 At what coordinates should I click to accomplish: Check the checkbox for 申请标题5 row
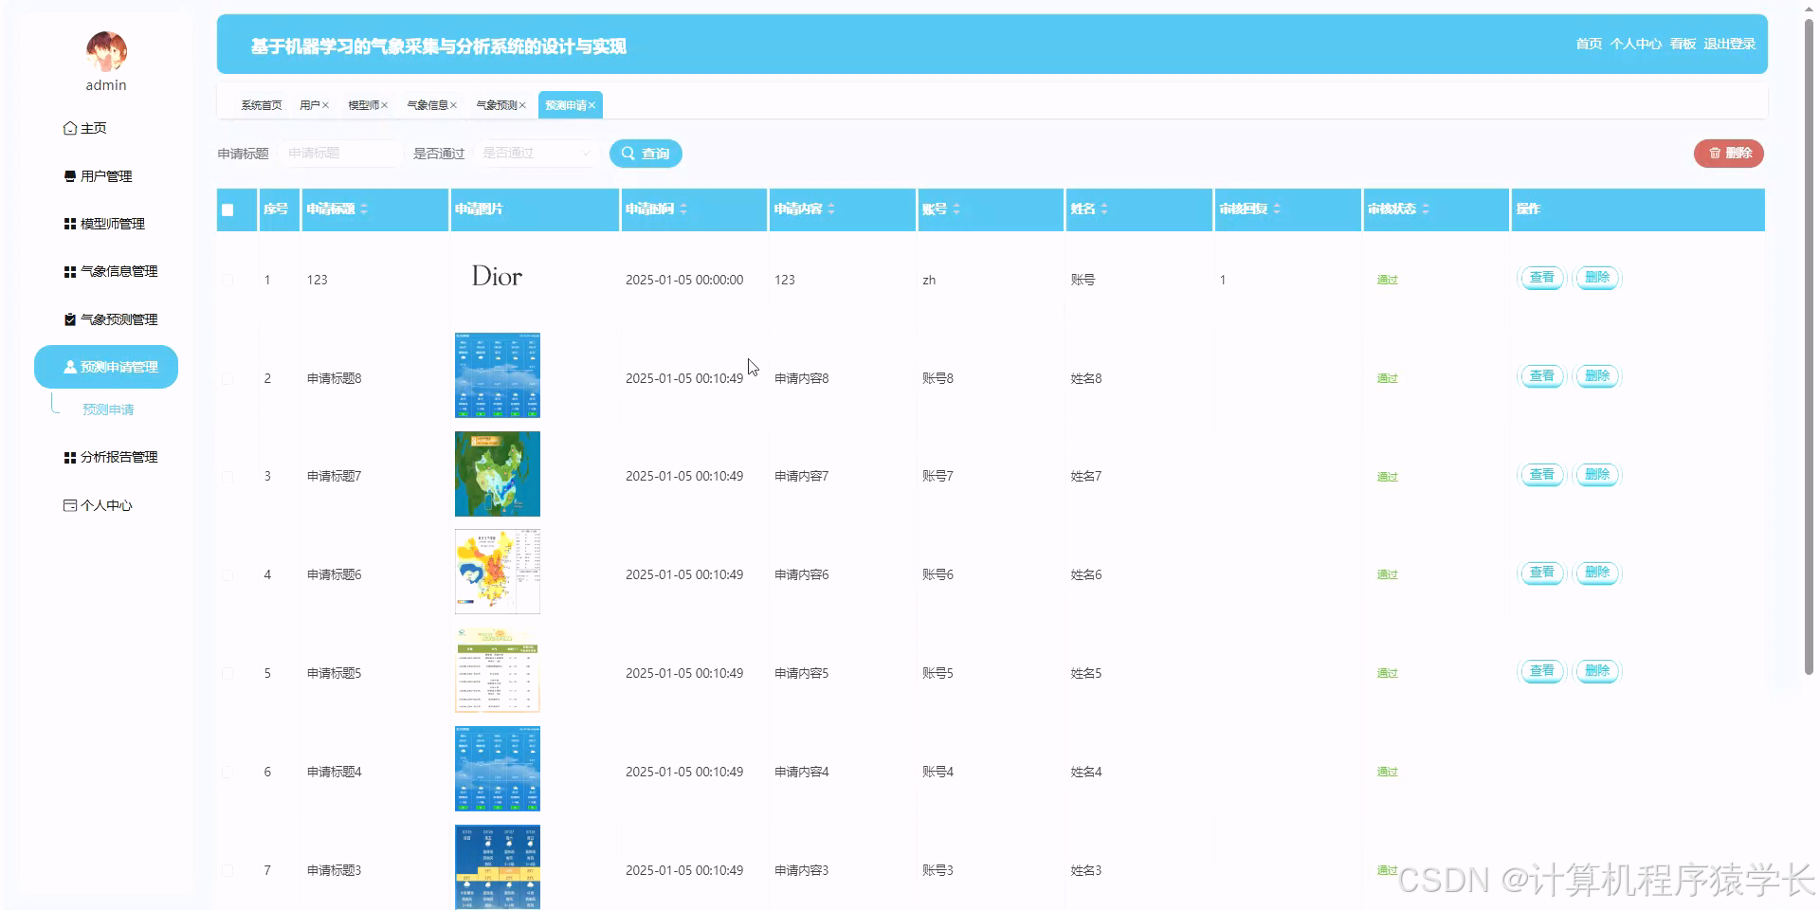click(x=227, y=673)
